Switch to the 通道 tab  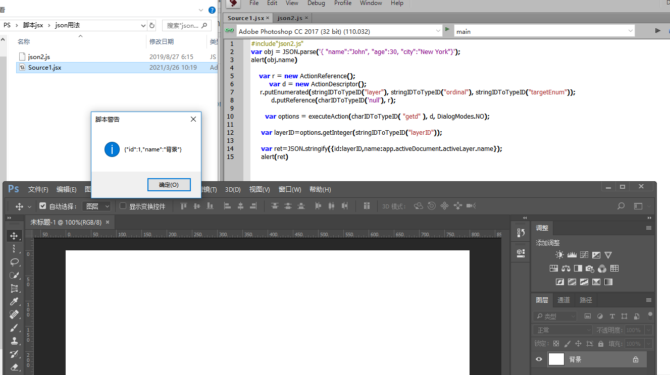[563, 300]
